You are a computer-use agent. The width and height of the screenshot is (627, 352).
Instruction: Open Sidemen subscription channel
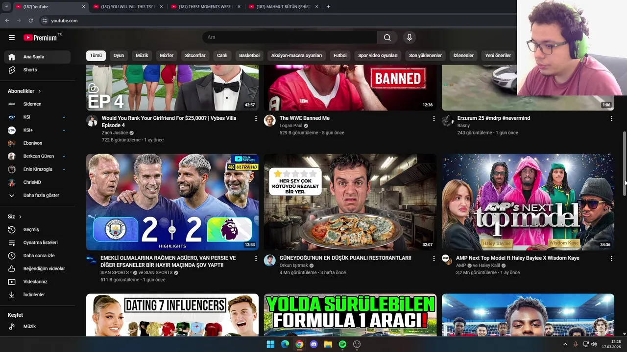[37, 104]
